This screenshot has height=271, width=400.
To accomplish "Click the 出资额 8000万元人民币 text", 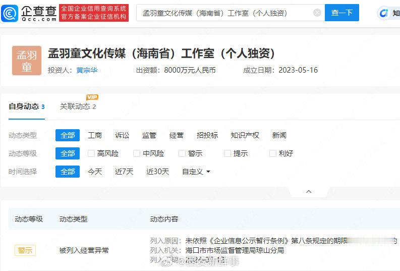I will click(x=176, y=70).
